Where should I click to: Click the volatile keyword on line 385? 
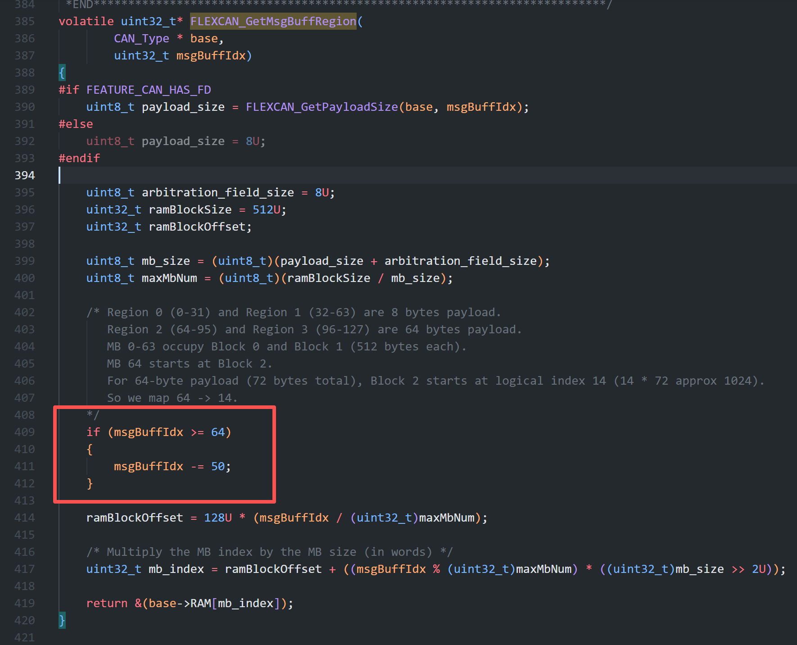[86, 21]
